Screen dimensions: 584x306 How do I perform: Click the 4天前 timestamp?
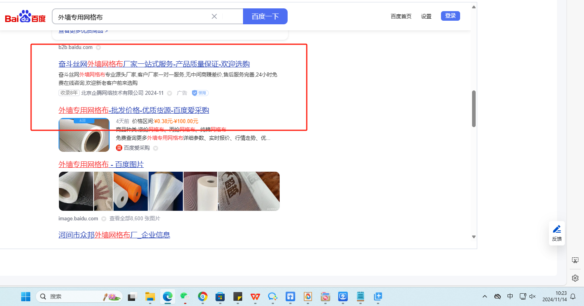click(x=123, y=121)
